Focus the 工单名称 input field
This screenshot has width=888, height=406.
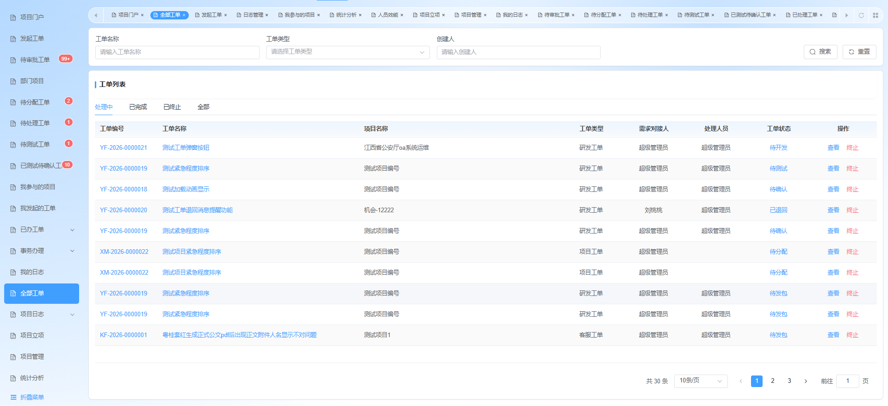tap(177, 52)
